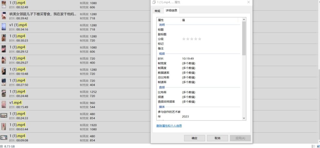Click the file icon in the properties title bar
This screenshot has width=320, height=148.
(x=154, y=2)
